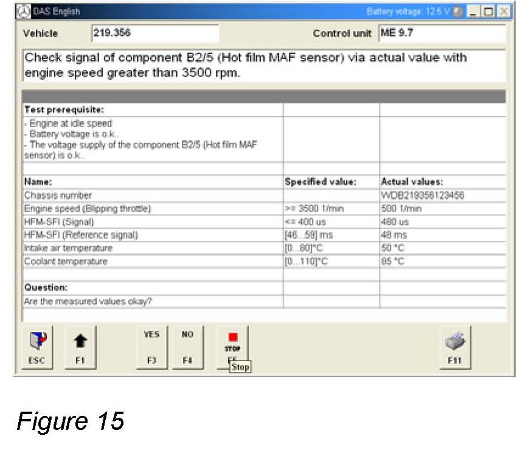The image size is (526, 453).
Task: Click the HFM-SFI (Signal) actual value 480 us
Action: click(395, 222)
